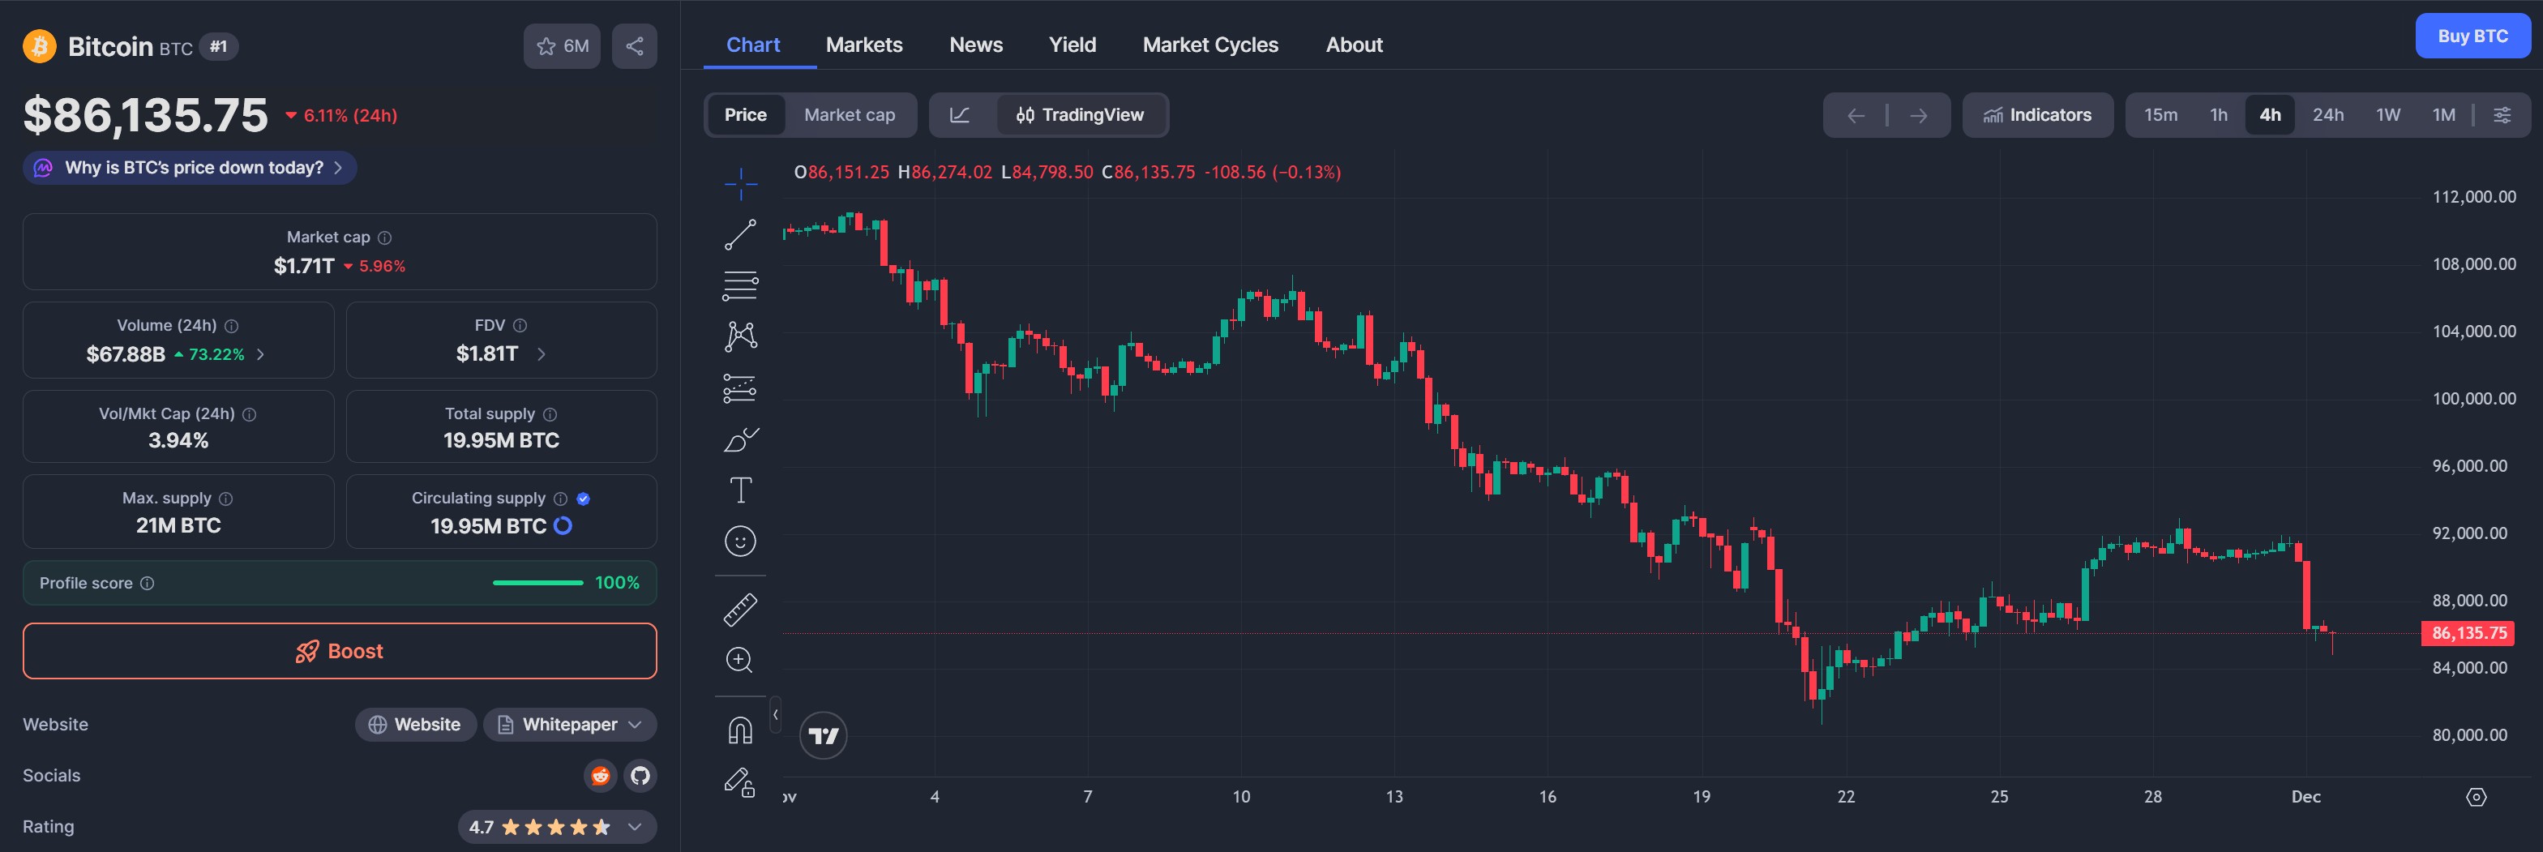
Task: Open the Markets tab
Action: (x=864, y=45)
